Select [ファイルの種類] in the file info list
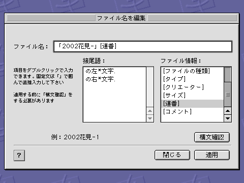The image size is (244, 183). pos(192,71)
